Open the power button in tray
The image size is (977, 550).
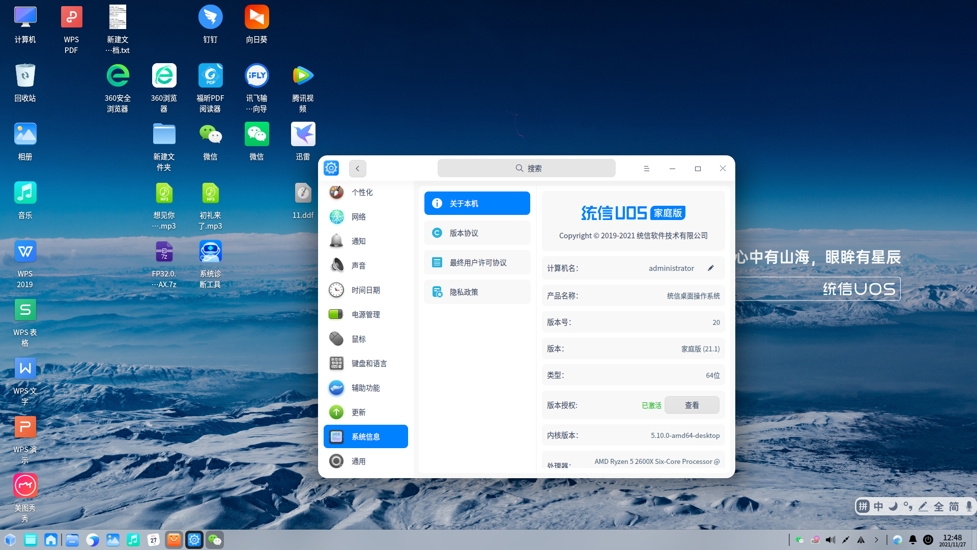[x=928, y=540]
